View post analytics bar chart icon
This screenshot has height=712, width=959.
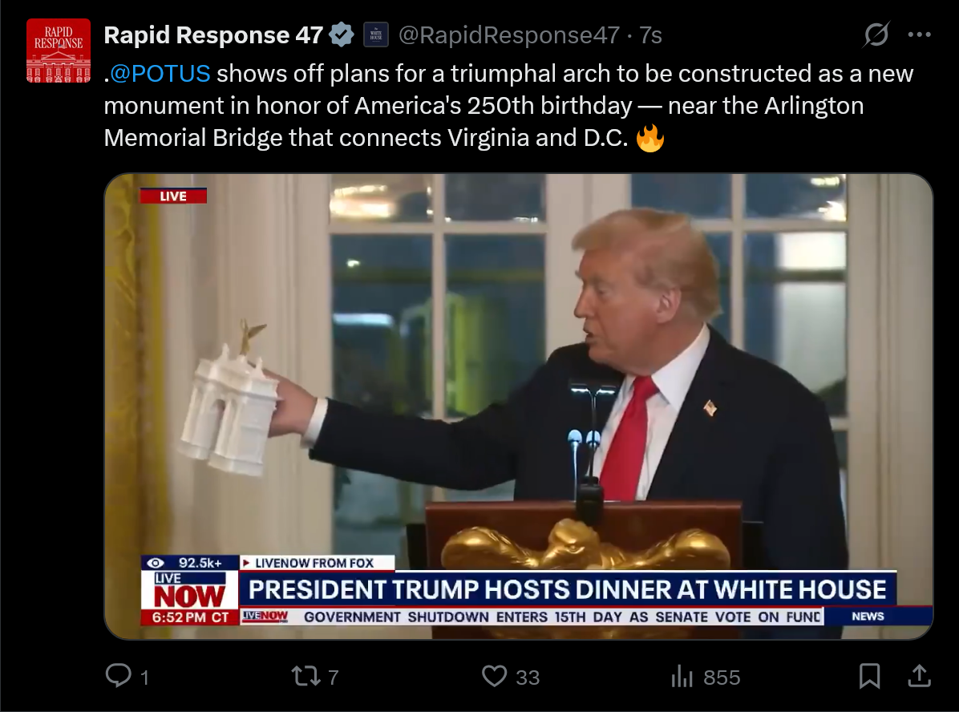[x=682, y=677]
